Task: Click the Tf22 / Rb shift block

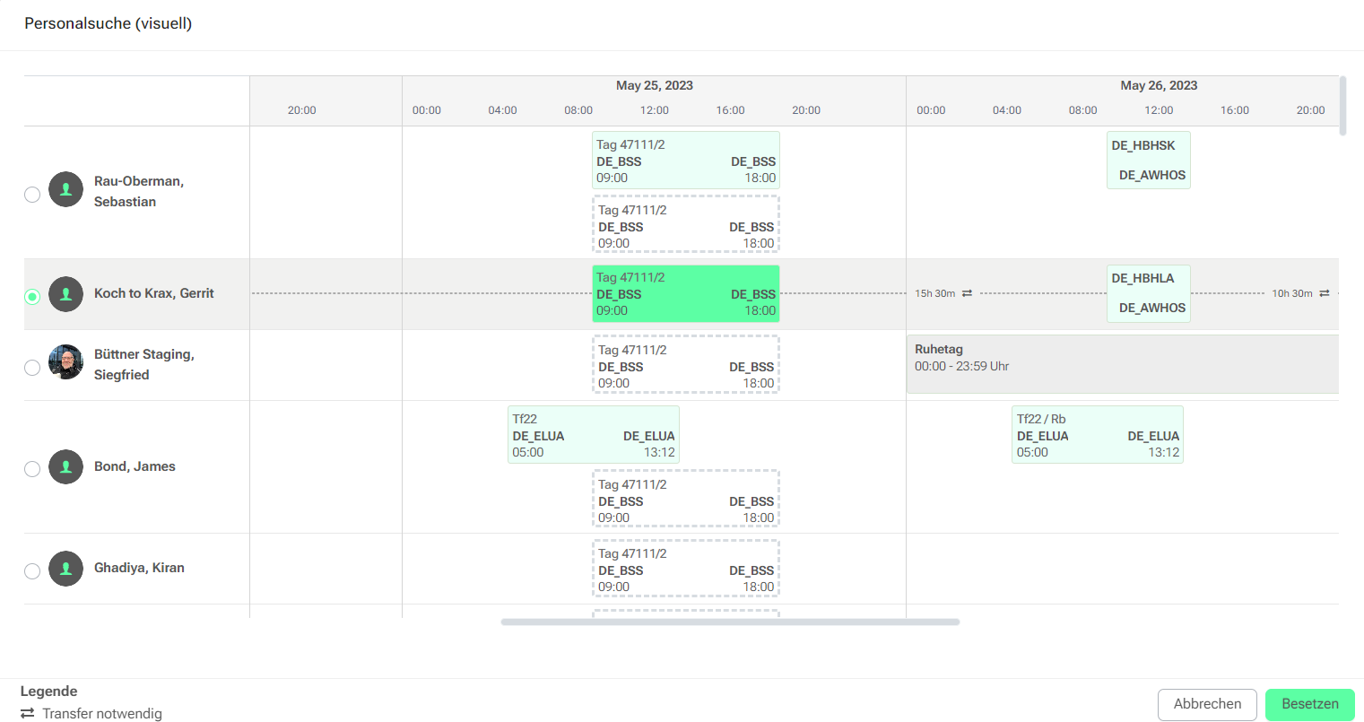Action: pyautogui.click(x=1098, y=435)
